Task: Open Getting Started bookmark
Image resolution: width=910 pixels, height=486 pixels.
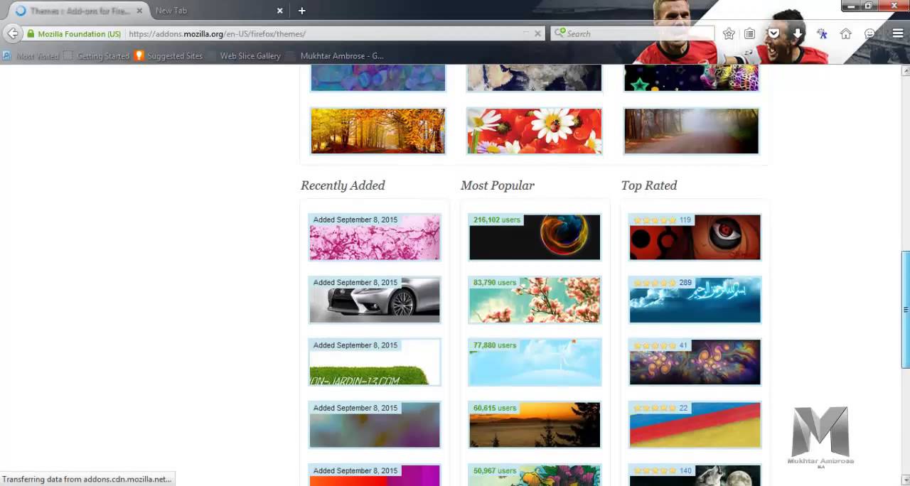Action: [x=97, y=55]
